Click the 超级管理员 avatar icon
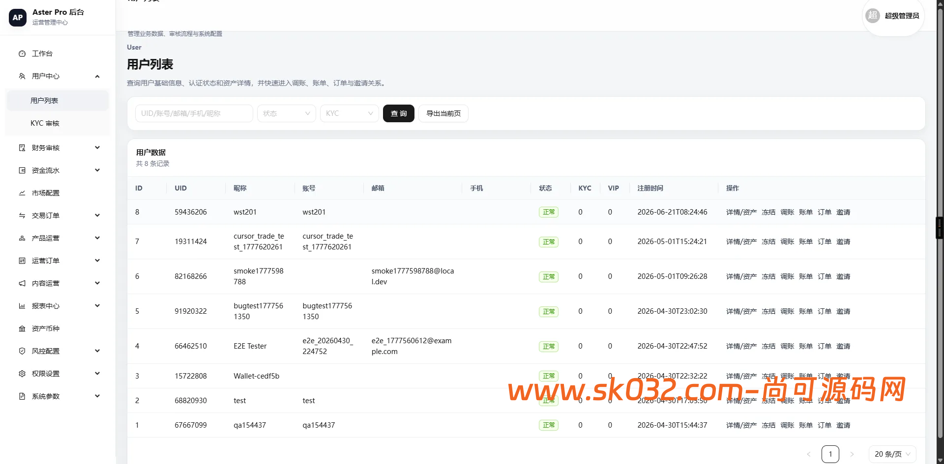The image size is (944, 464). coord(873,15)
